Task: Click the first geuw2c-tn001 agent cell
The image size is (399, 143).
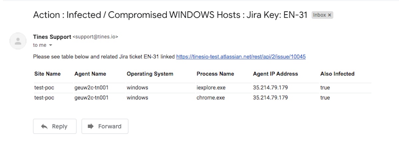Action: point(91,88)
